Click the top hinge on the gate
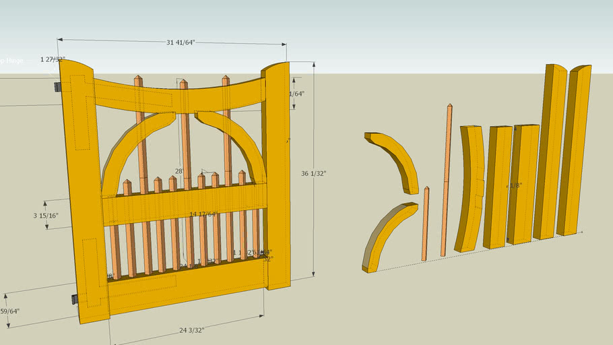The image size is (613, 345). click(58, 87)
